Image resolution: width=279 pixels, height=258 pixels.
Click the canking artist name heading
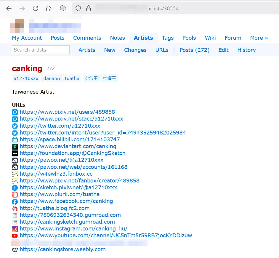(27, 68)
